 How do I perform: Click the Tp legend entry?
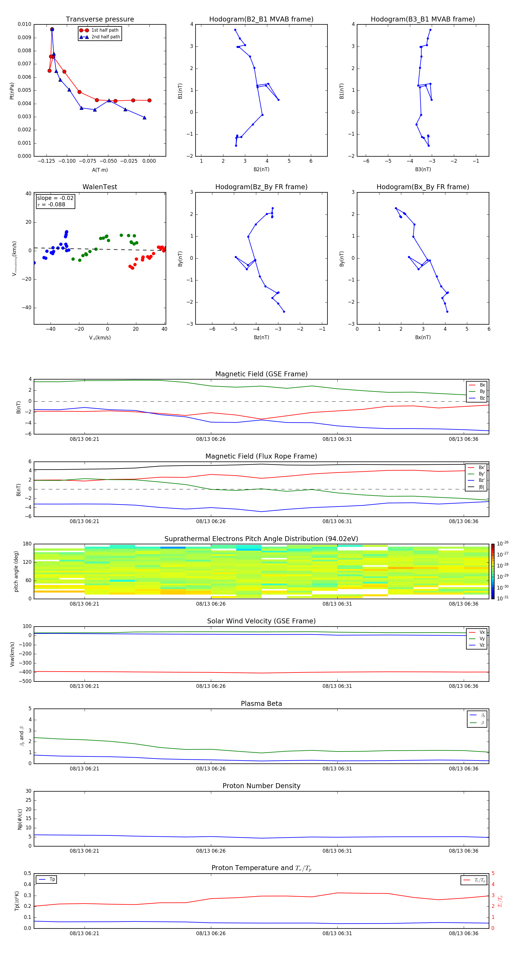(x=47, y=879)
